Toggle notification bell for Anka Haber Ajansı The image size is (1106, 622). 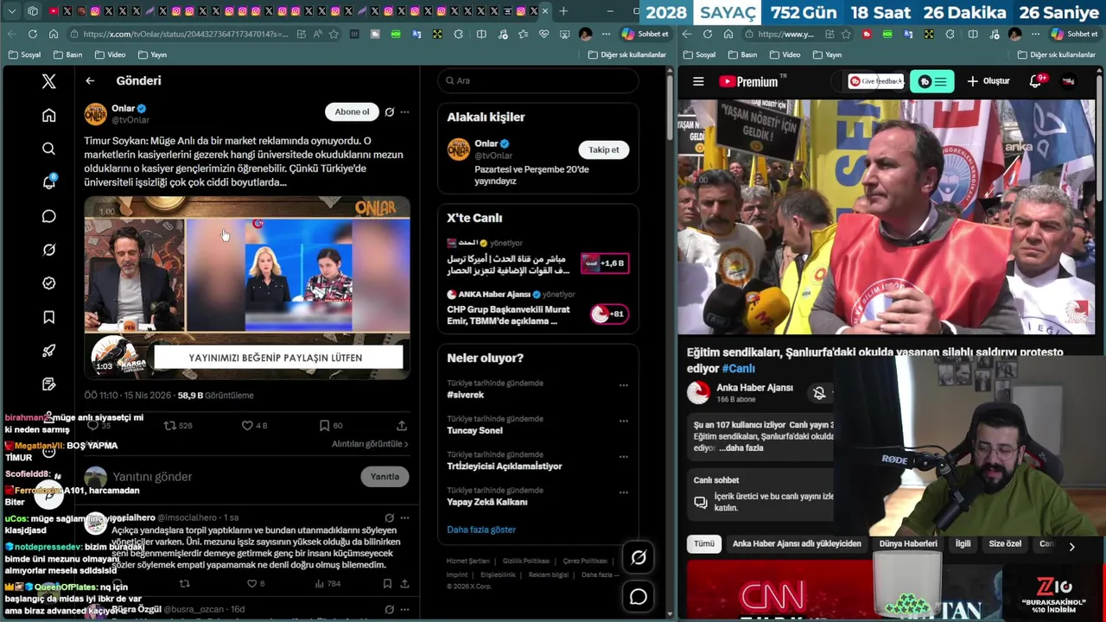tap(819, 393)
